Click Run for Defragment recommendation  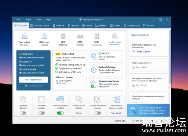click(x=137, y=85)
